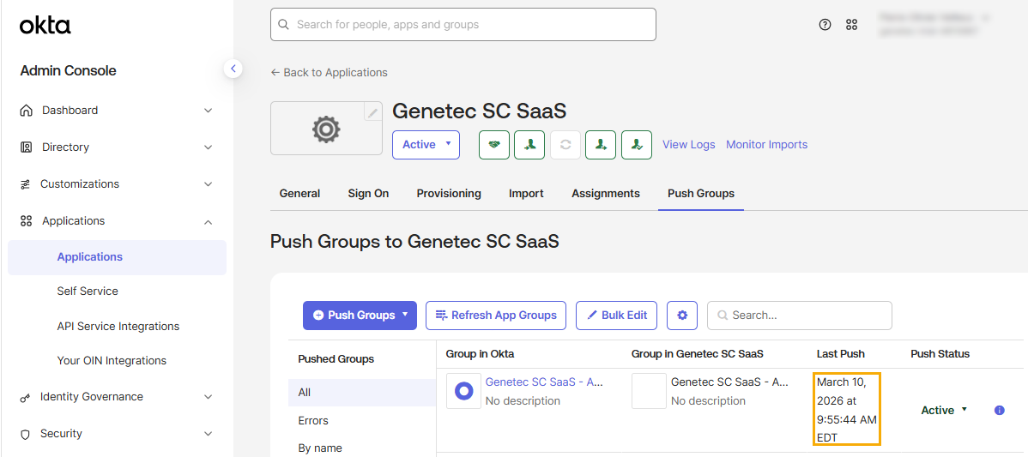Click the Customizations sliders icon
Image resolution: width=1028 pixels, height=457 pixels.
(26, 184)
